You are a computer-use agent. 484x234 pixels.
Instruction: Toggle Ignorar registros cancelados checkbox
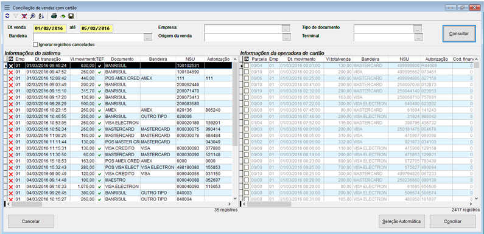pos(35,44)
